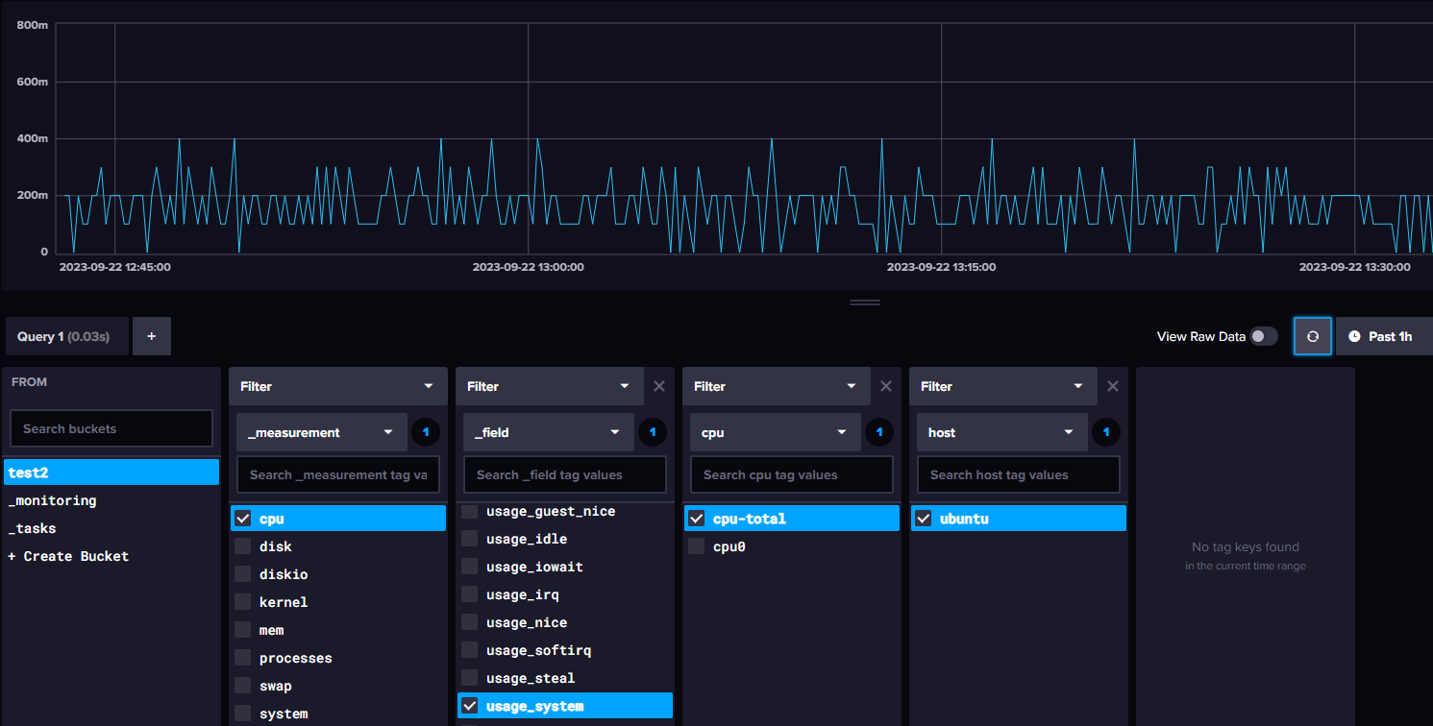Select the Query 1 tab

click(66, 336)
